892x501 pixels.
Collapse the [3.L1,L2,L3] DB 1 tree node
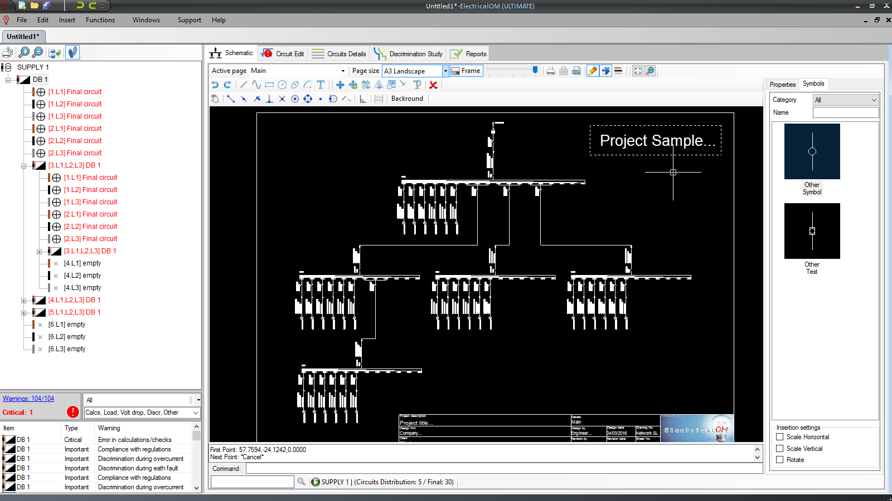click(x=23, y=166)
